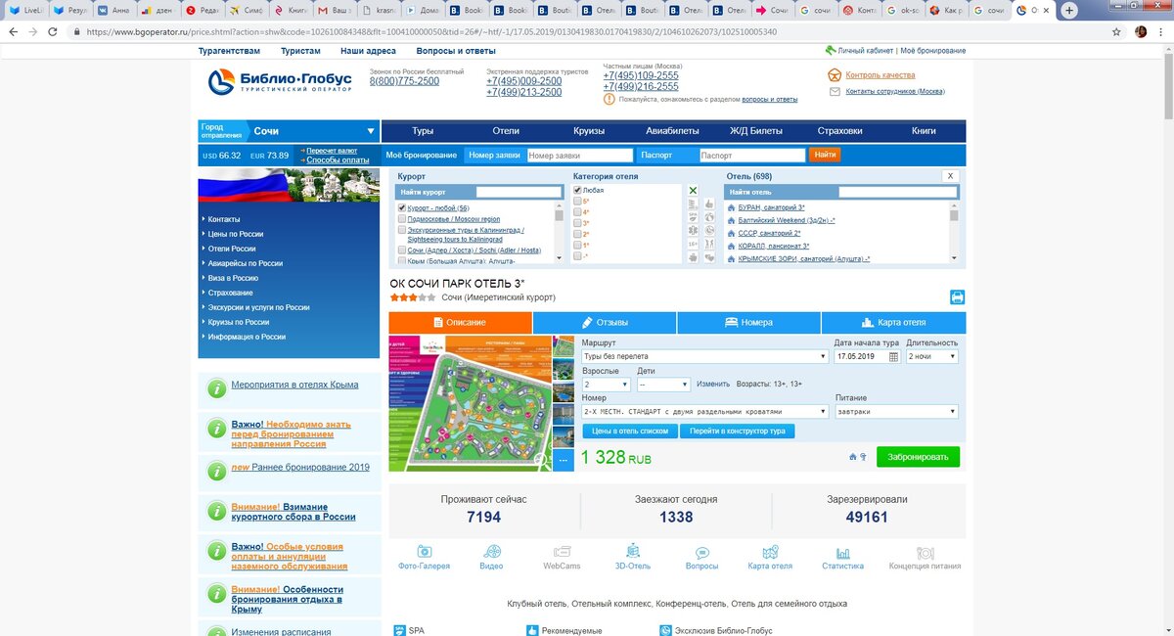Viewport: 1174px width, 636px height.
Task: Open a new Chrome tab with plus button
Action: [x=1069, y=11]
